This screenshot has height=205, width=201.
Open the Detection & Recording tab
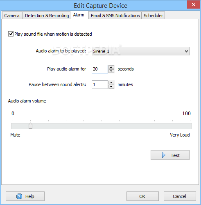point(47,16)
